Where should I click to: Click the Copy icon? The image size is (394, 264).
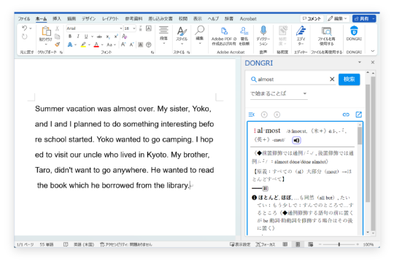pyautogui.click(x=58, y=36)
